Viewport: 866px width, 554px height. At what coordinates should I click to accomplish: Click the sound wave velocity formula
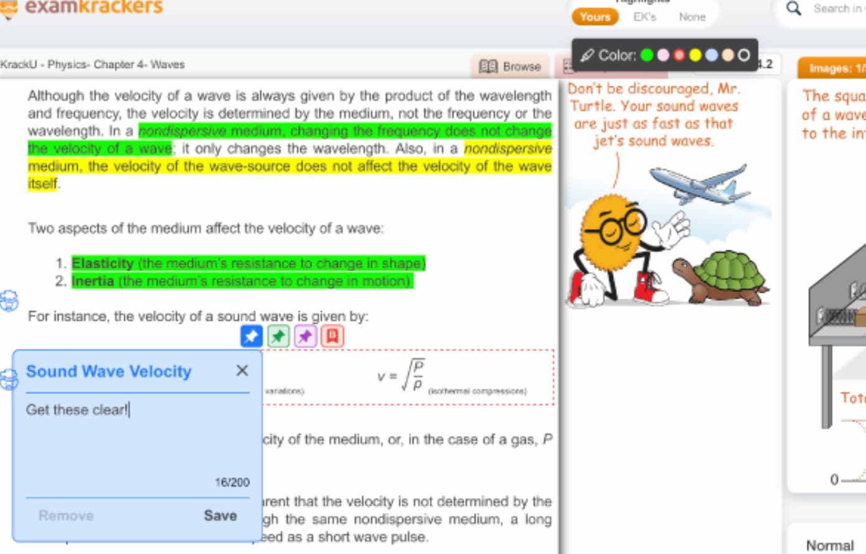pos(402,376)
